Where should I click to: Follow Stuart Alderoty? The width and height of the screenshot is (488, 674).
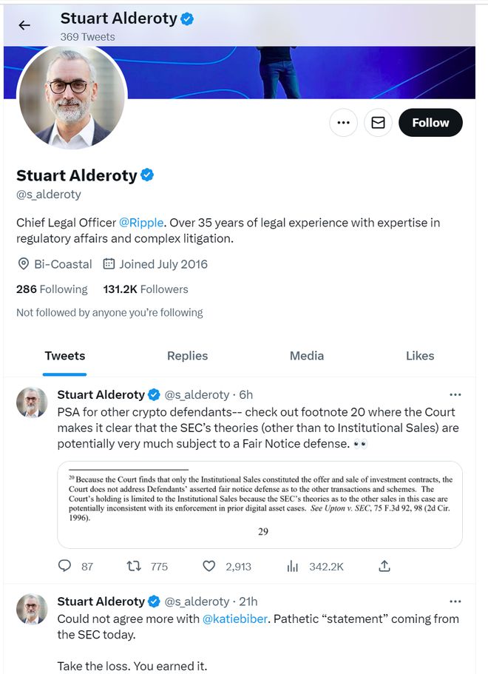pos(430,123)
